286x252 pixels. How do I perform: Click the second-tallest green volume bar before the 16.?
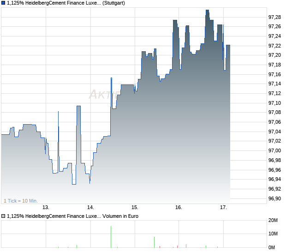155,242
